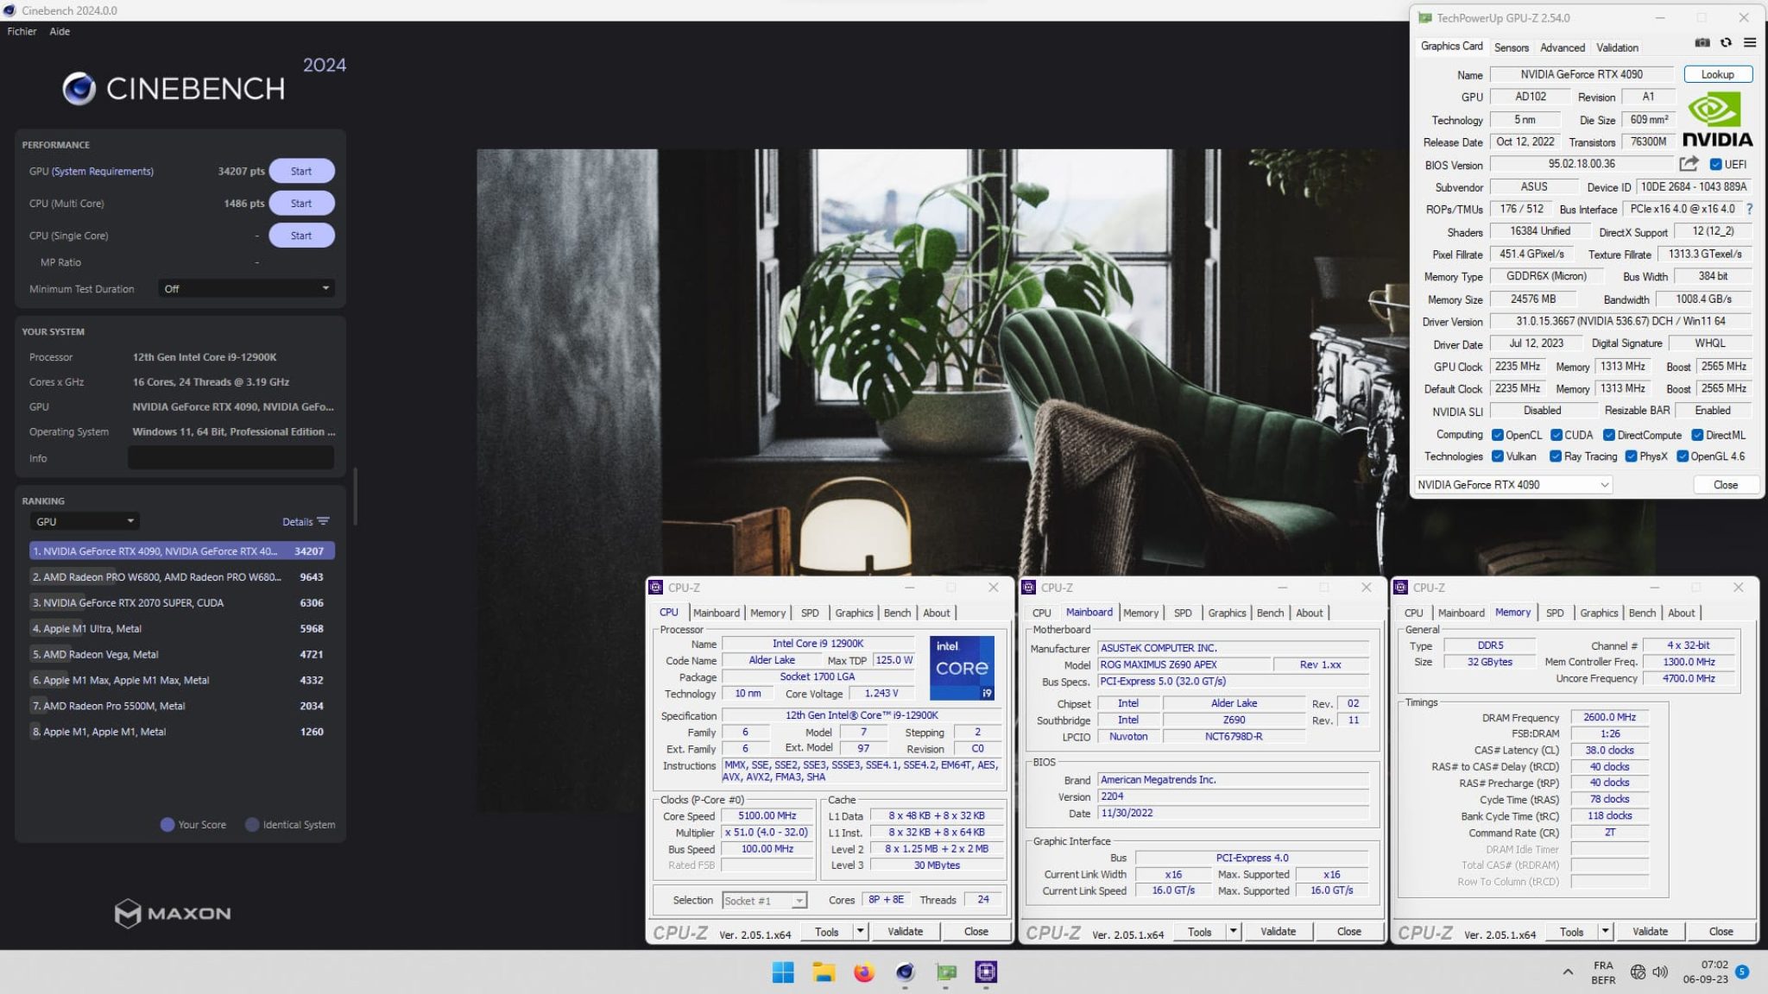The width and height of the screenshot is (1768, 994).
Task: Switch to the Sensors tab in GPU-Z
Action: pos(1511,47)
